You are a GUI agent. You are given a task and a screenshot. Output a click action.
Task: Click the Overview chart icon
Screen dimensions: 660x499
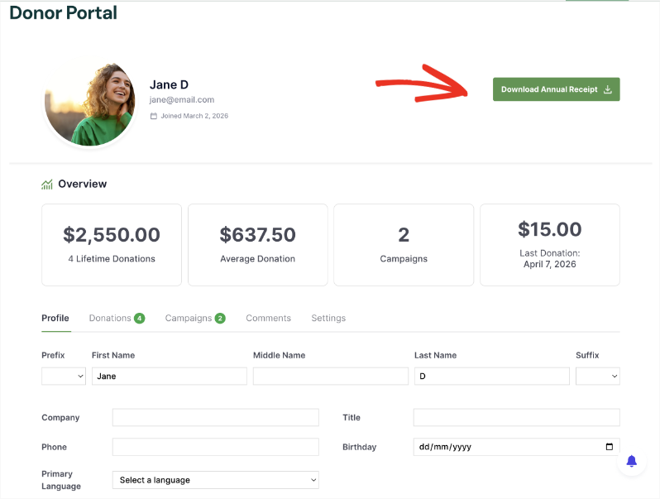click(x=46, y=184)
